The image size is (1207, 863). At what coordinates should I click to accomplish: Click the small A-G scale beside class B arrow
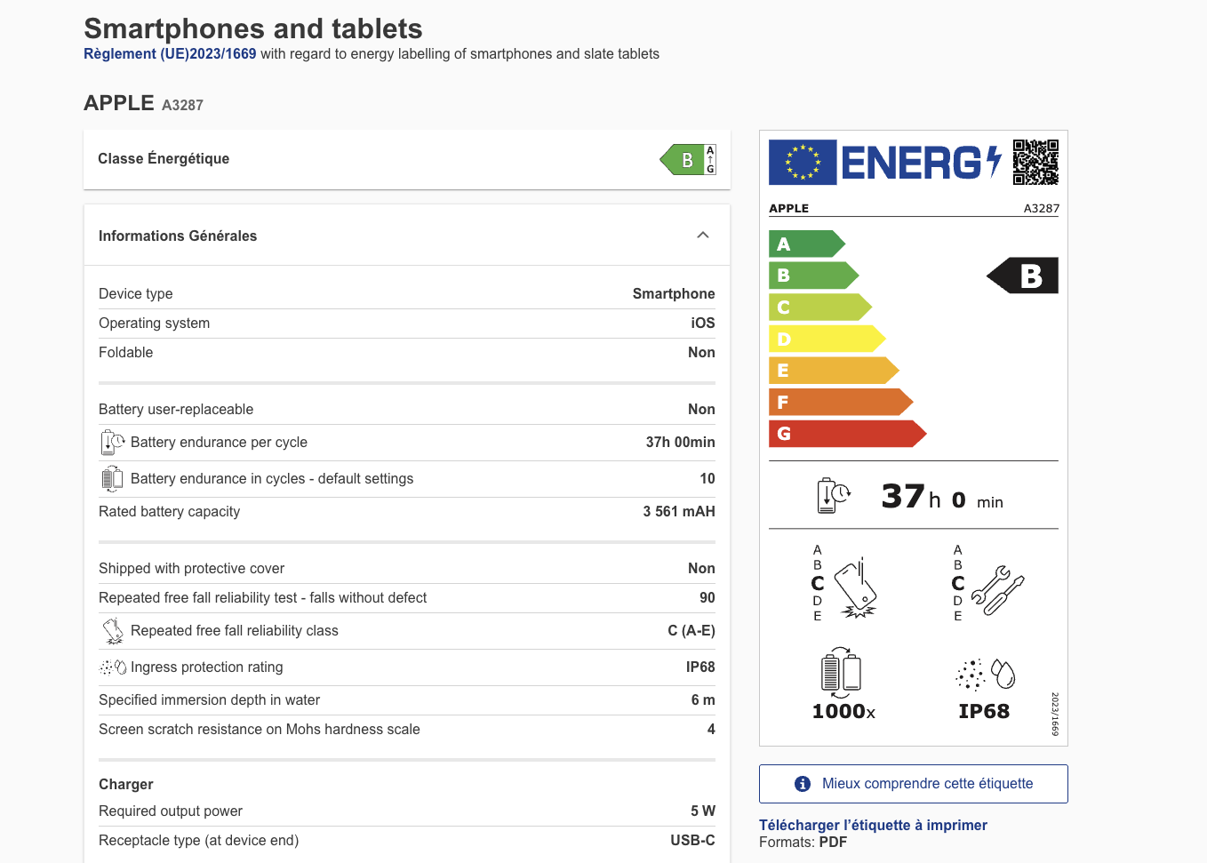point(710,159)
